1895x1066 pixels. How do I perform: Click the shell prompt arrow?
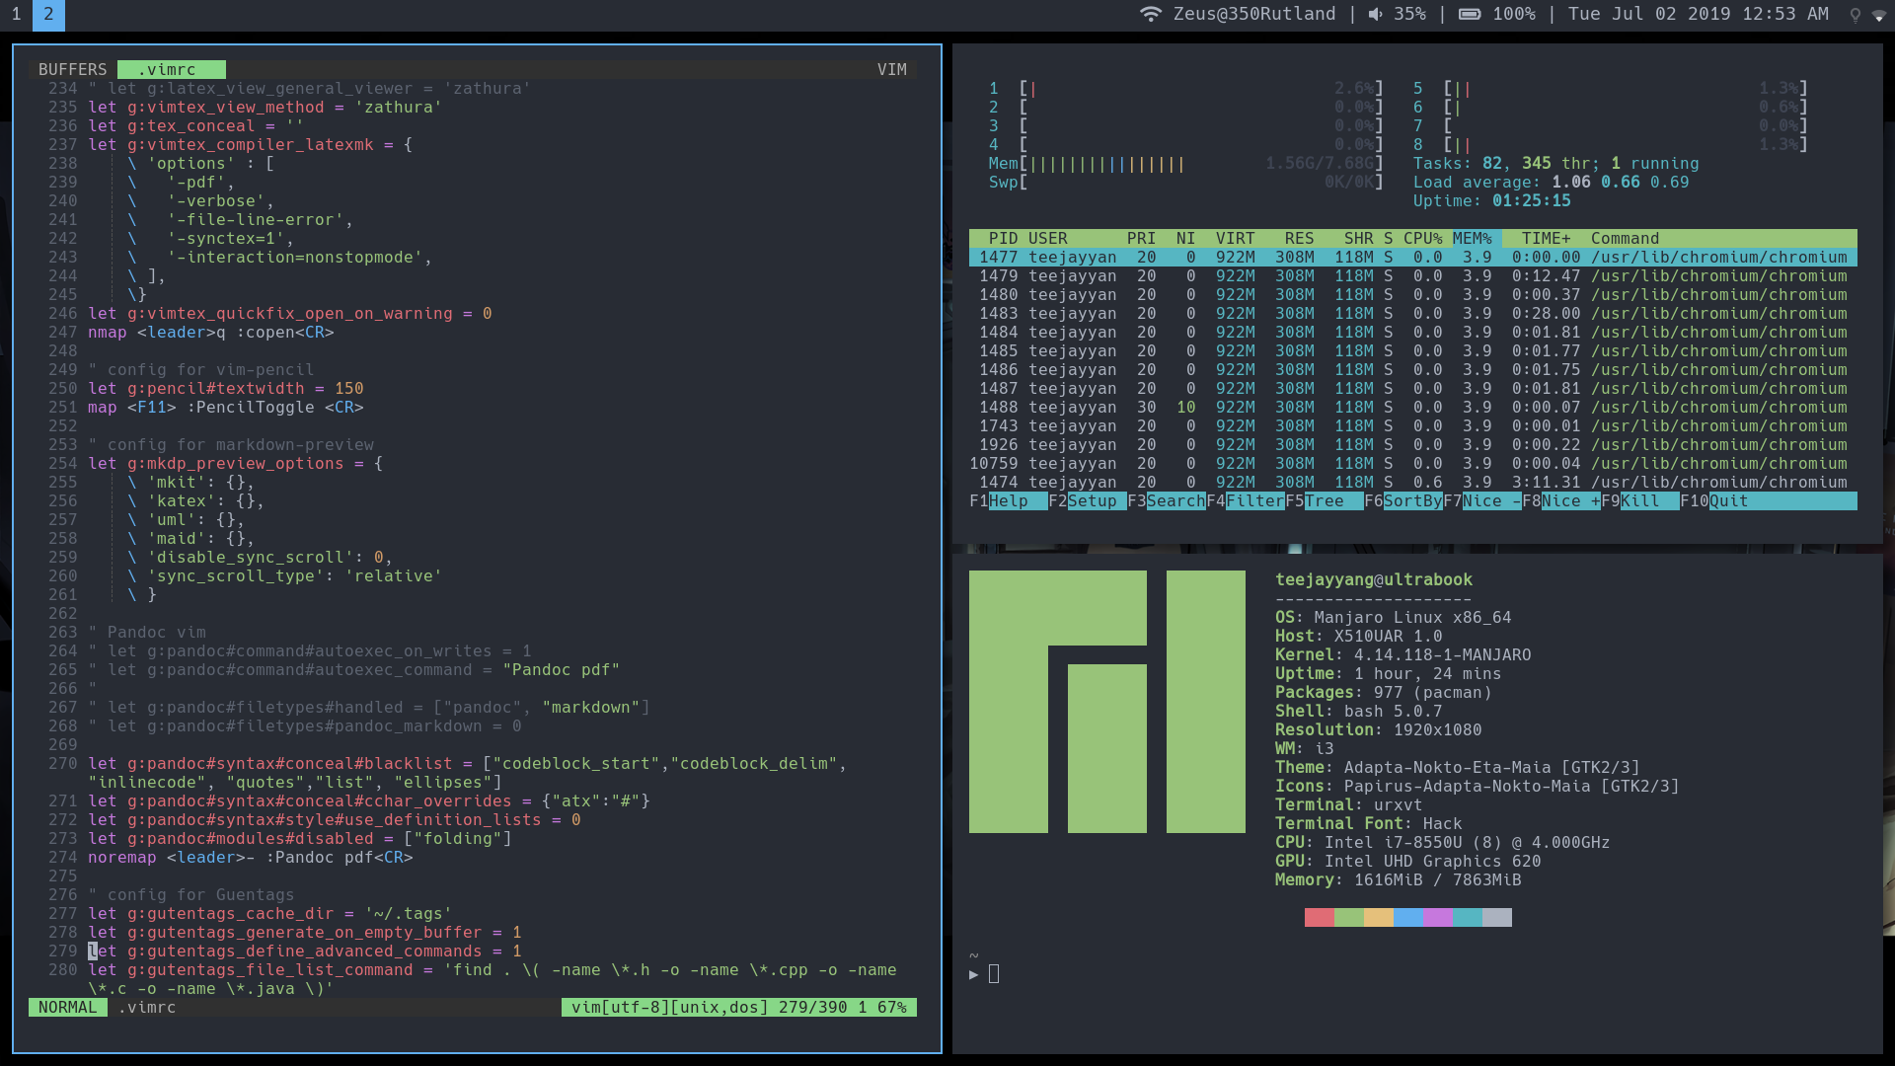pyautogui.click(x=974, y=974)
